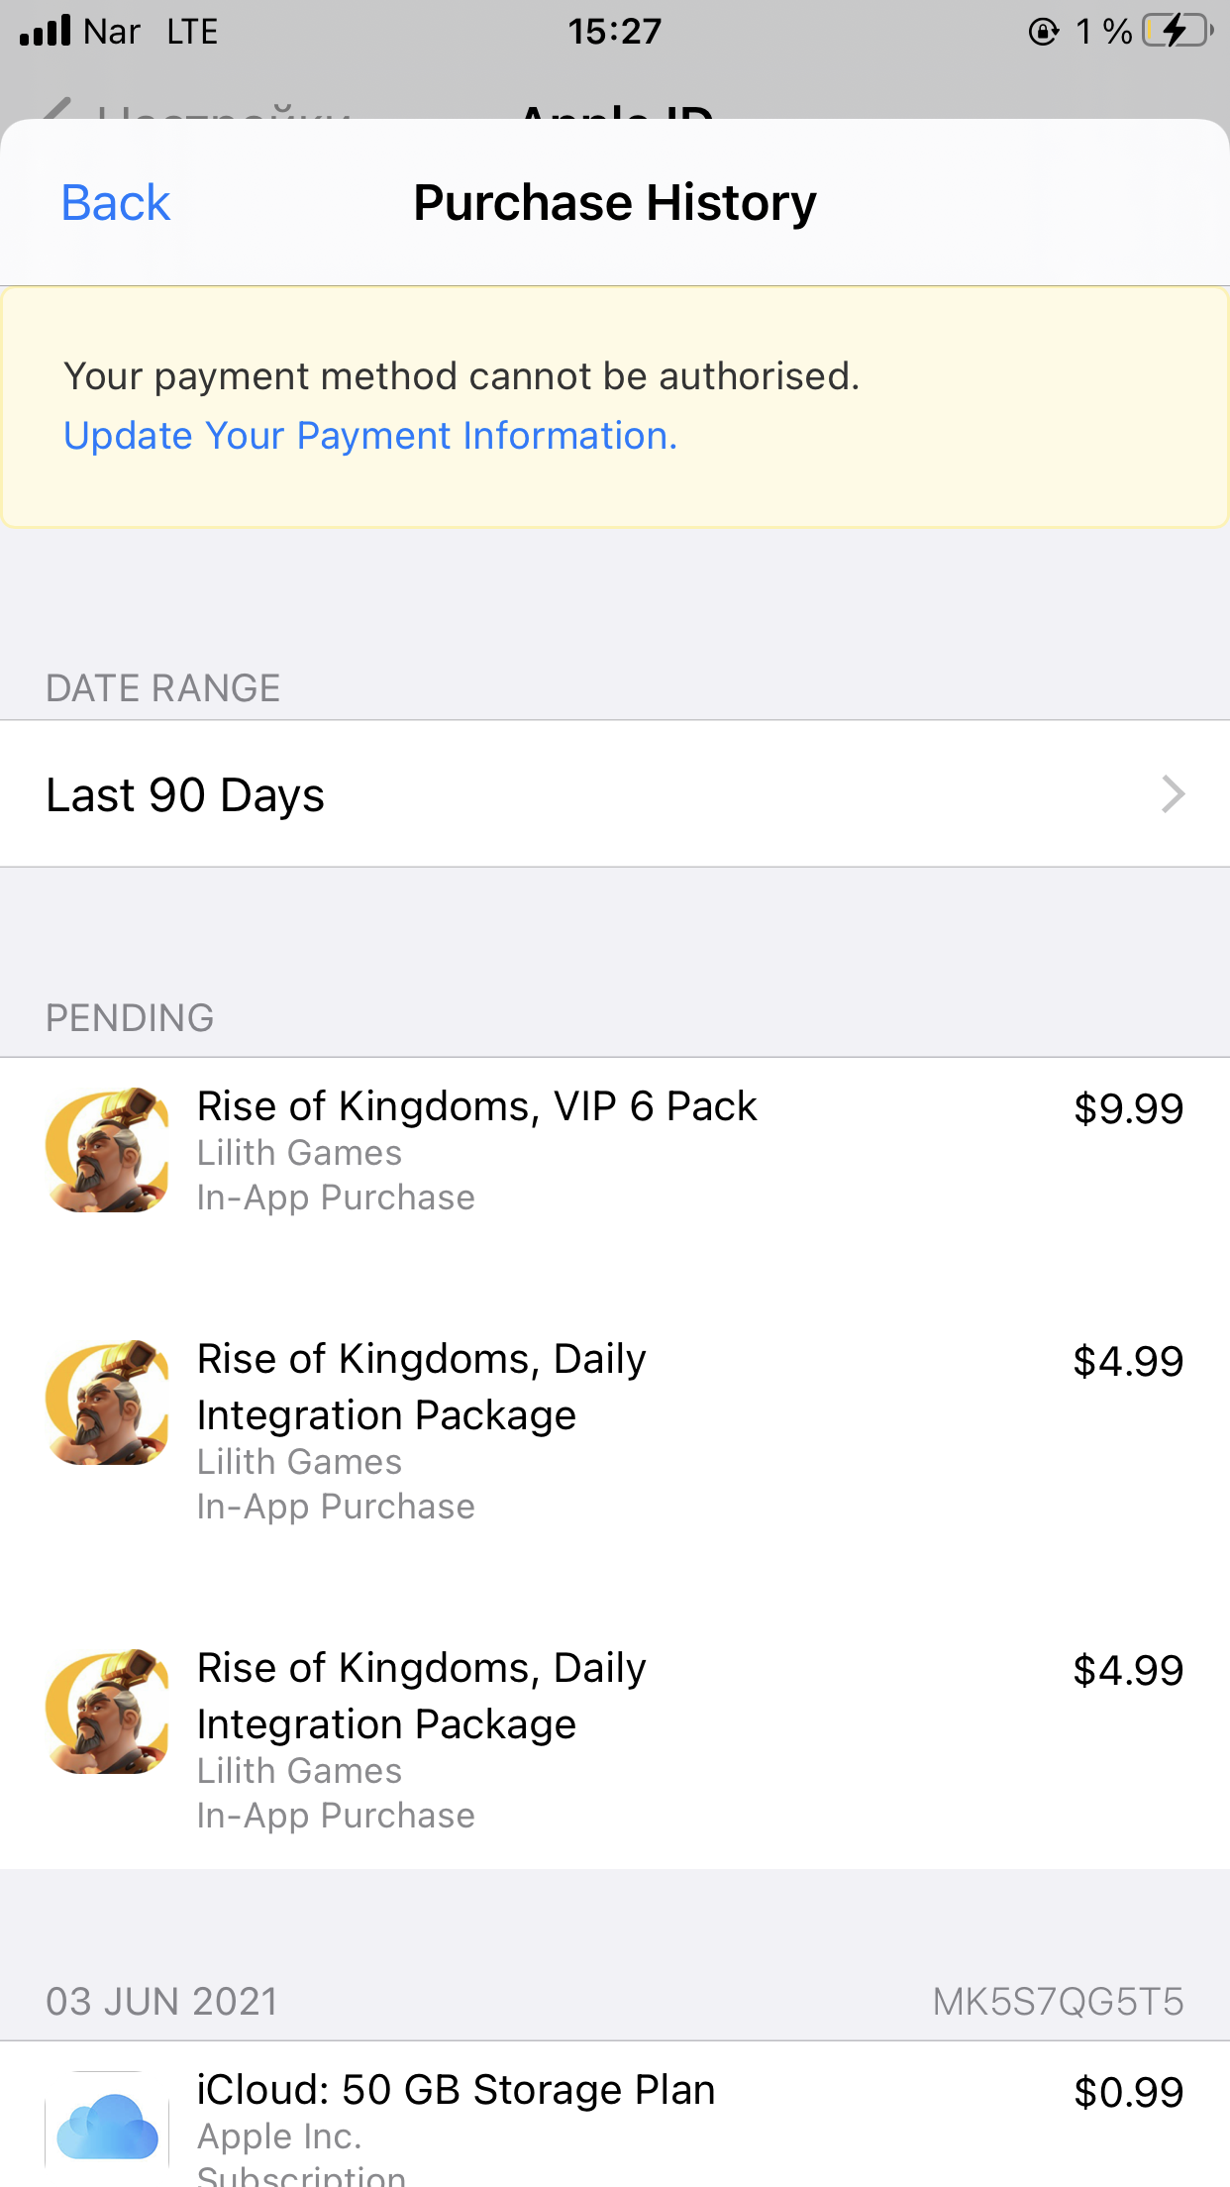
Task: Tap the iCloud storage plan cloud icon
Action: click(x=107, y=2126)
